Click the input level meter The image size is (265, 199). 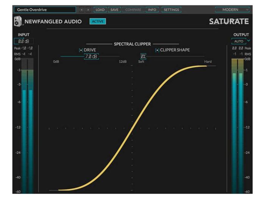pos(27,125)
